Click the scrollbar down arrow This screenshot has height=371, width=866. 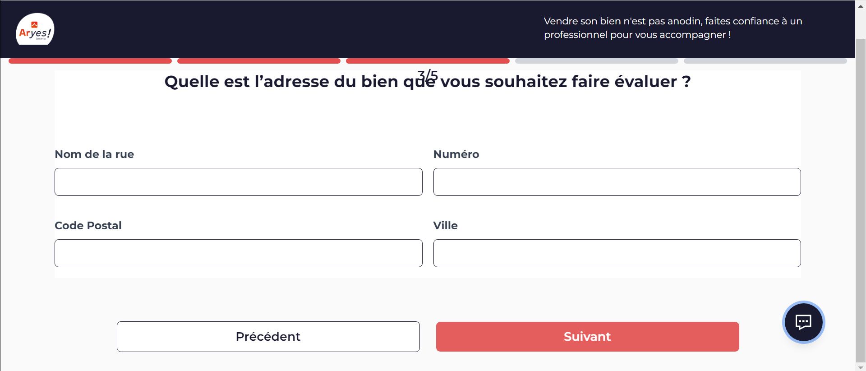click(x=861, y=367)
